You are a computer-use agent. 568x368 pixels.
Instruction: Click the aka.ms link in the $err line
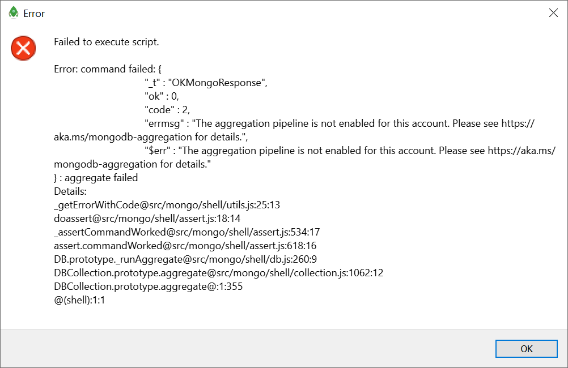click(522, 150)
